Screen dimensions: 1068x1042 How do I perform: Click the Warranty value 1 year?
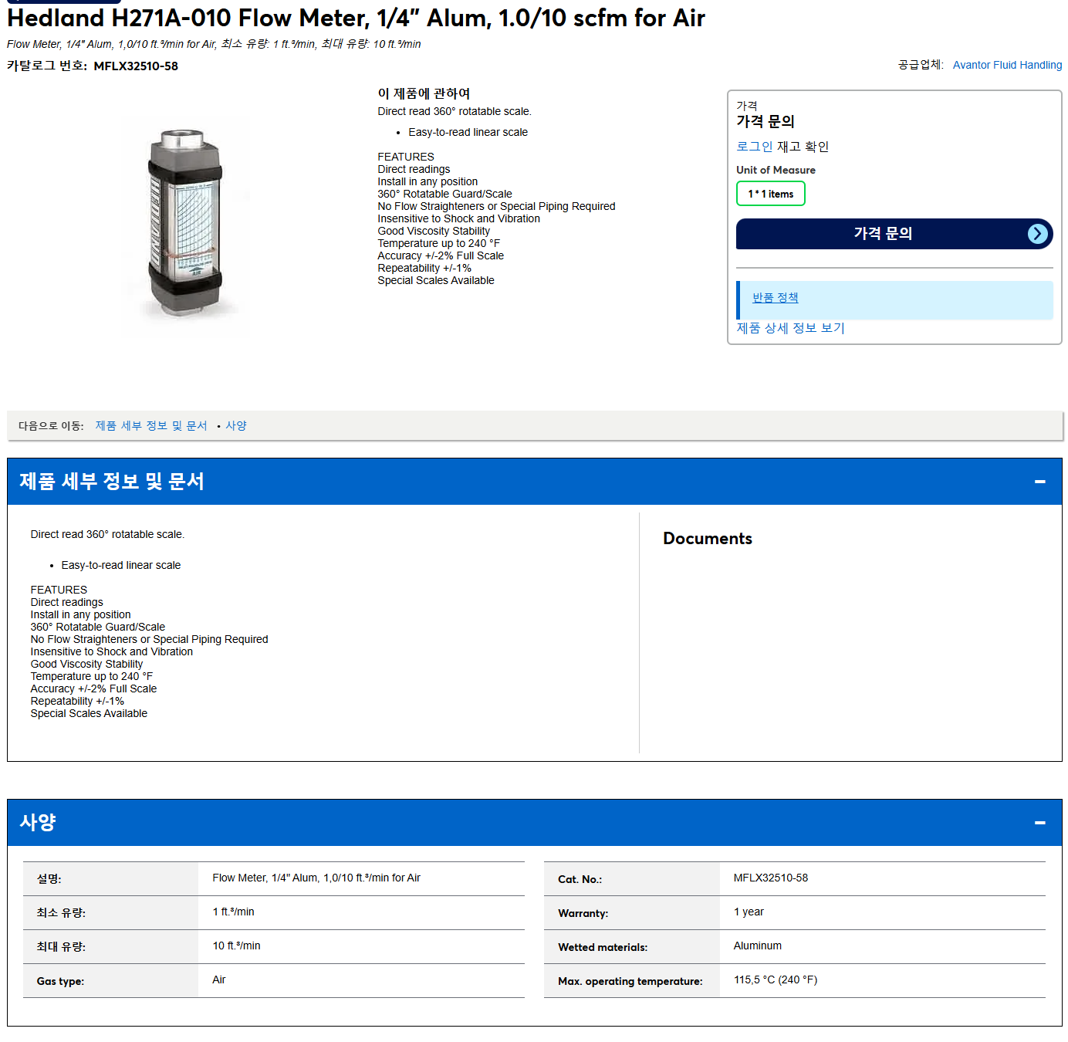(x=748, y=912)
